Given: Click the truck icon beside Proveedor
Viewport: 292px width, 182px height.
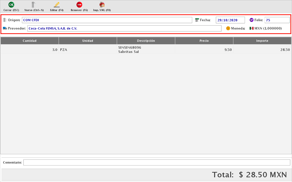Looking at the screenshot, I should click(5, 28).
